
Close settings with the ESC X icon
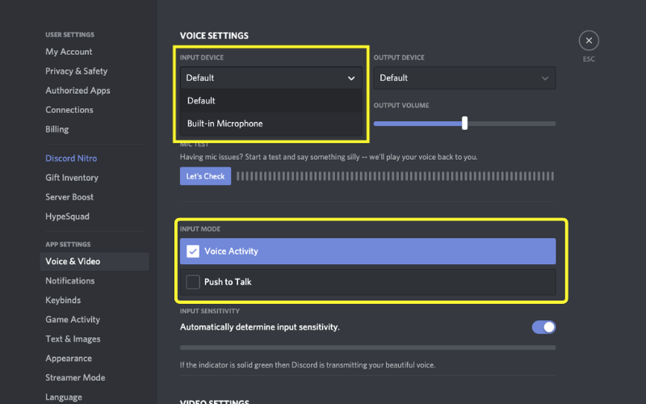point(589,40)
